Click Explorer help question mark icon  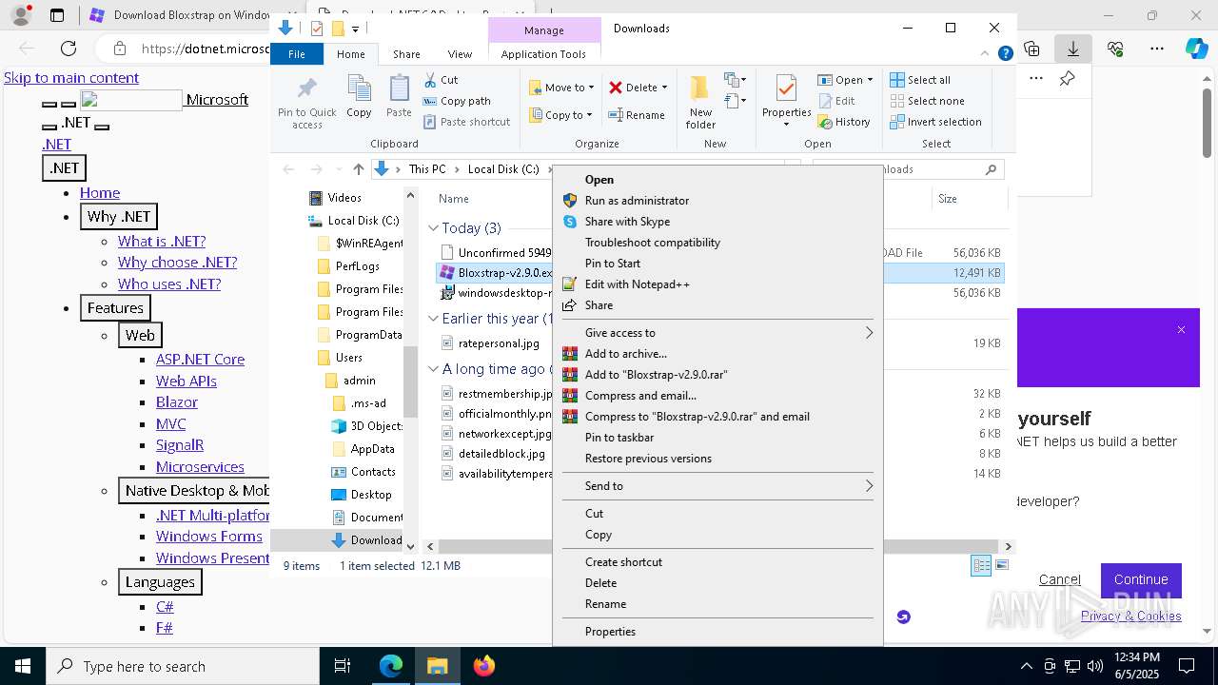1005,54
